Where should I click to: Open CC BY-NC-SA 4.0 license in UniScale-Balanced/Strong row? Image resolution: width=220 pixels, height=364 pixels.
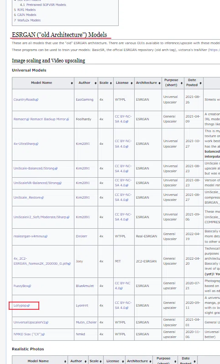point(123,169)
